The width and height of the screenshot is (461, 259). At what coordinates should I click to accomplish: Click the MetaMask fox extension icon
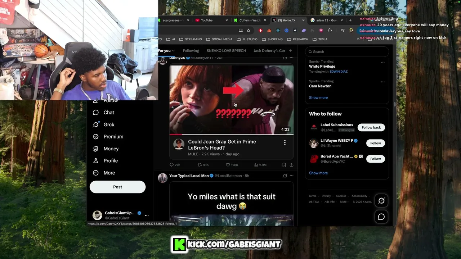pos(269,31)
